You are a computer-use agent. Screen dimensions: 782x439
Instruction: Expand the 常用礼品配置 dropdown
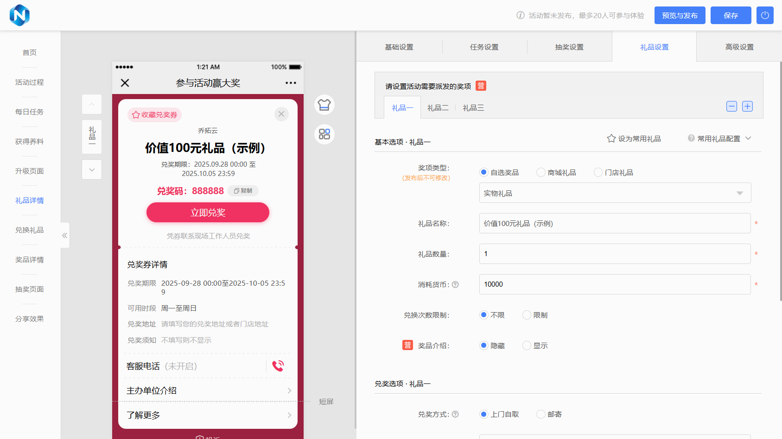[x=748, y=138]
